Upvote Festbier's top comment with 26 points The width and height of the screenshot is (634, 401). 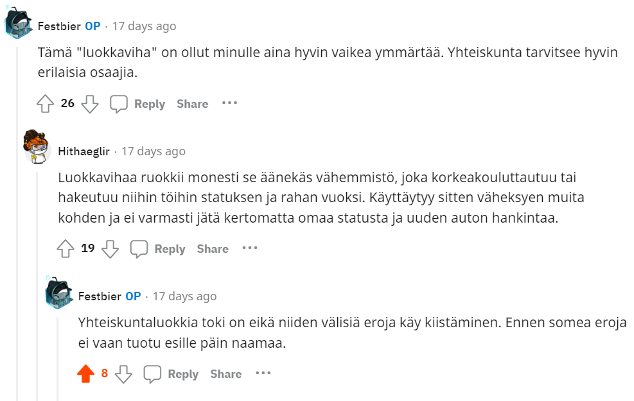45,104
